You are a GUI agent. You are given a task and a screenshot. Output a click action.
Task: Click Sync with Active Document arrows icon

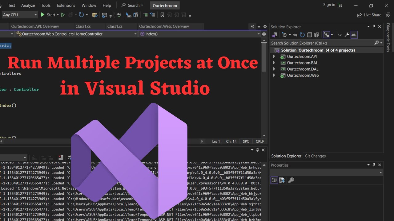[x=295, y=35]
